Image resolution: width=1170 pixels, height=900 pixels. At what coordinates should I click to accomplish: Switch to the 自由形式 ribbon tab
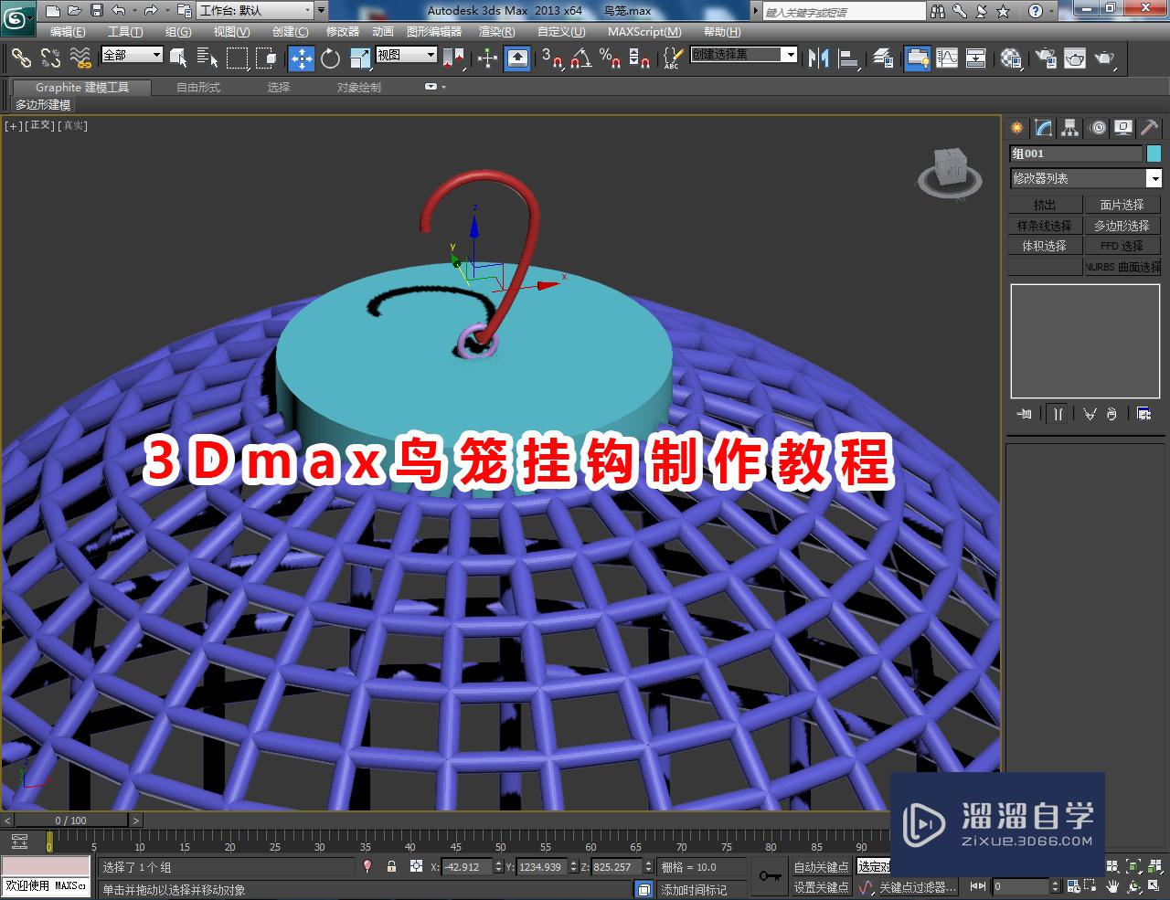pyautogui.click(x=198, y=88)
